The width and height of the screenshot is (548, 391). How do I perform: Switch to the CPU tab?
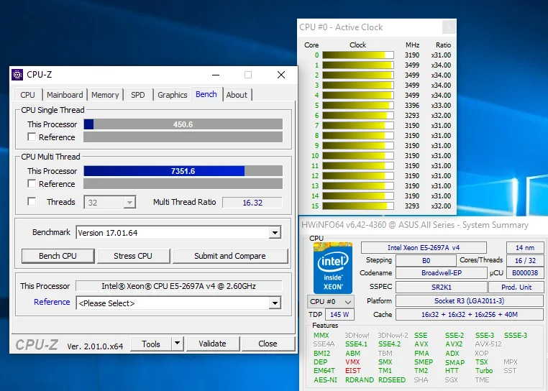click(27, 95)
